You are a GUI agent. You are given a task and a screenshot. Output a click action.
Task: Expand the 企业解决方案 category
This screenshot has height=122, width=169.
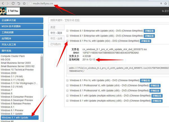pyautogui.click(x=22, y=20)
